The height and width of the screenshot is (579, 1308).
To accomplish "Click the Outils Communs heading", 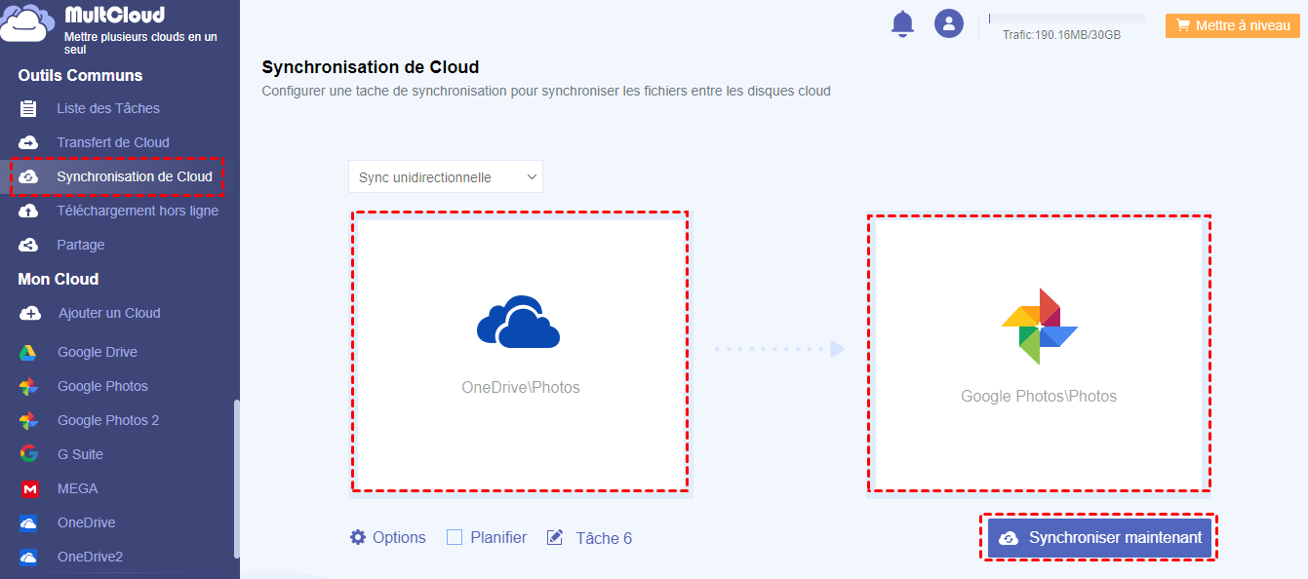I will (80, 75).
